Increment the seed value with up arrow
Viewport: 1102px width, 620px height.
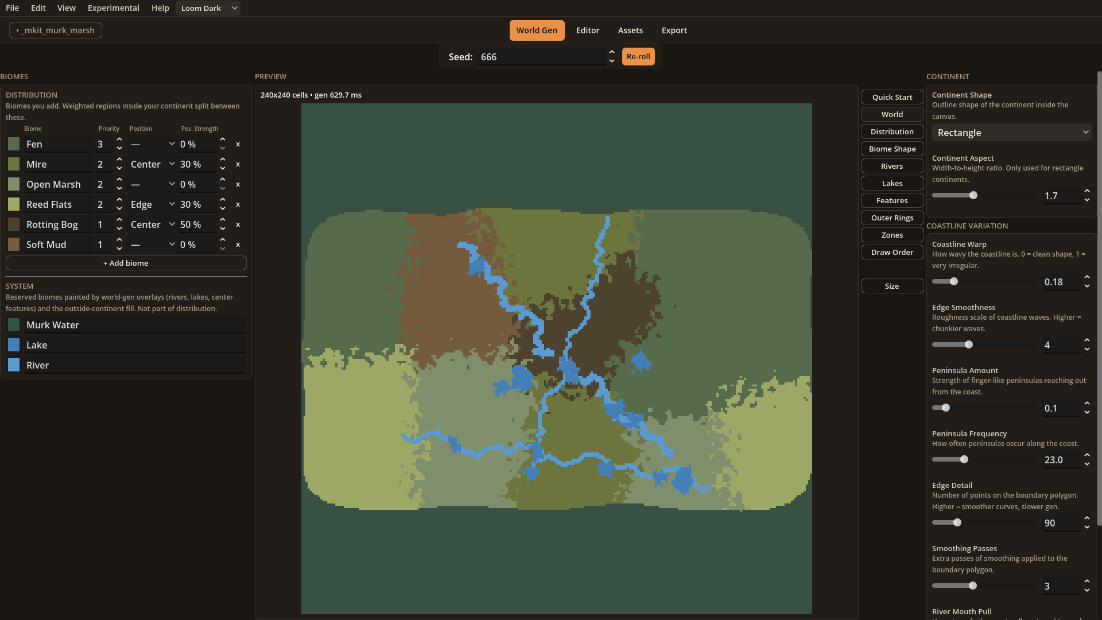click(612, 52)
